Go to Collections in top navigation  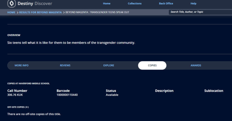pyautogui.click(x=135, y=4)
